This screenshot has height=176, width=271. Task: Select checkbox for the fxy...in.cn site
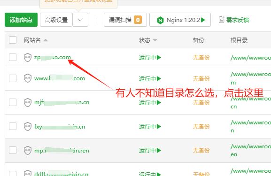coord(13,126)
